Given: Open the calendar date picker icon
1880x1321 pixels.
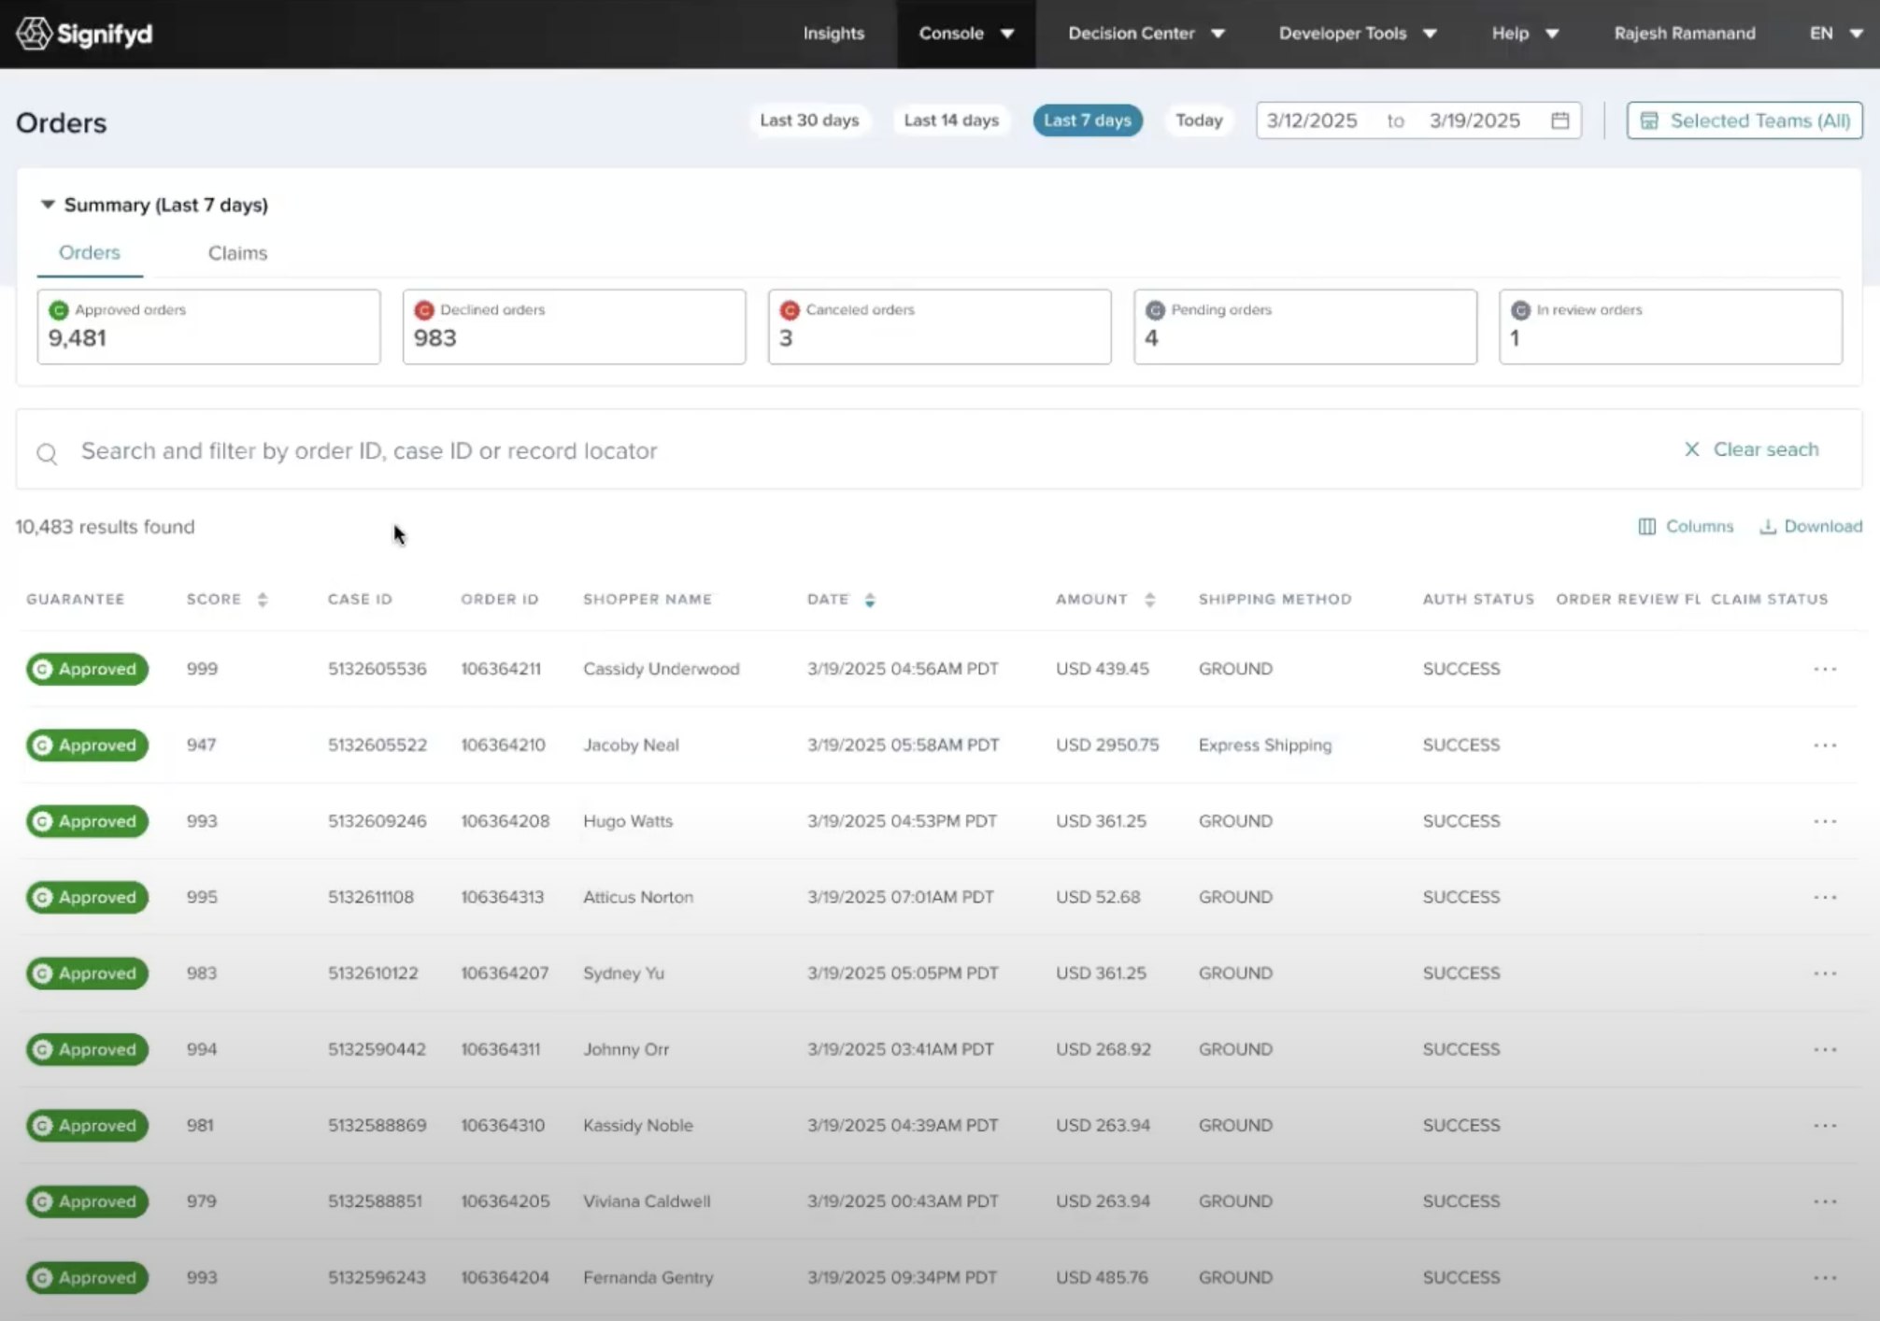Looking at the screenshot, I should point(1560,121).
